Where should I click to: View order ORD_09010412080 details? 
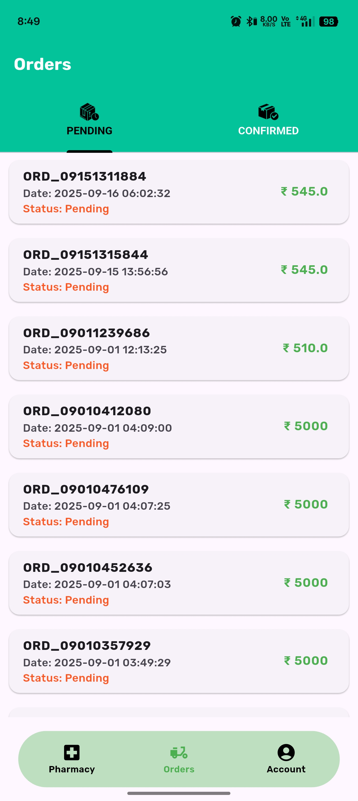(179, 426)
